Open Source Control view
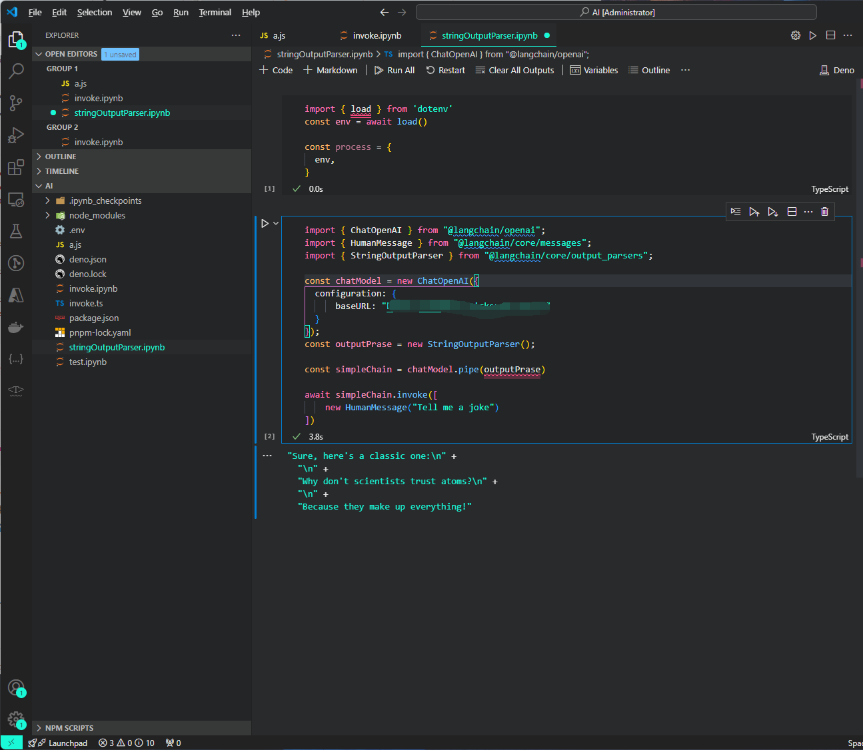Image resolution: width=863 pixels, height=750 pixels. tap(16, 103)
